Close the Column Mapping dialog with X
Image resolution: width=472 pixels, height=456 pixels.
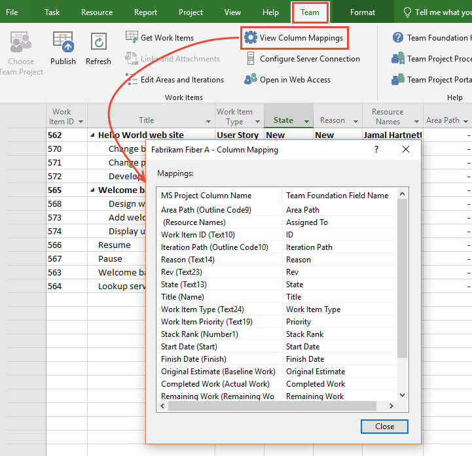[406, 149]
